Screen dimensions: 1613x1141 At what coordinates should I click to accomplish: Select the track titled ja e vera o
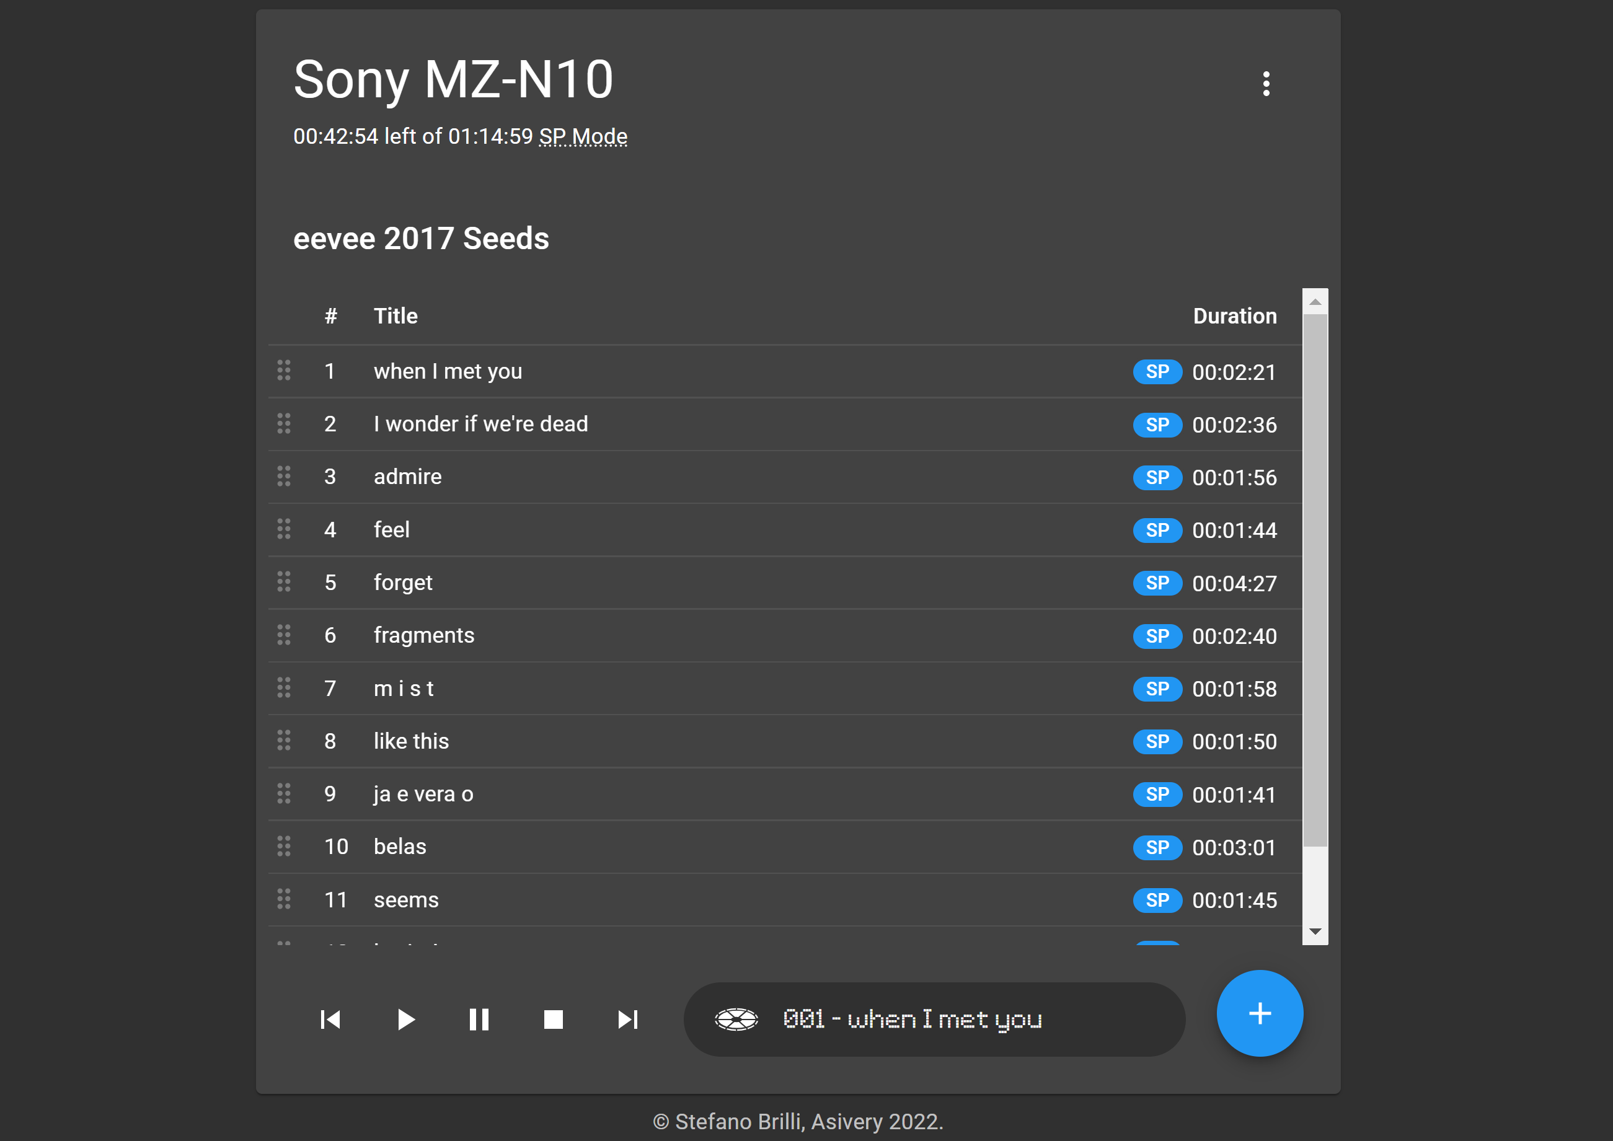423,794
